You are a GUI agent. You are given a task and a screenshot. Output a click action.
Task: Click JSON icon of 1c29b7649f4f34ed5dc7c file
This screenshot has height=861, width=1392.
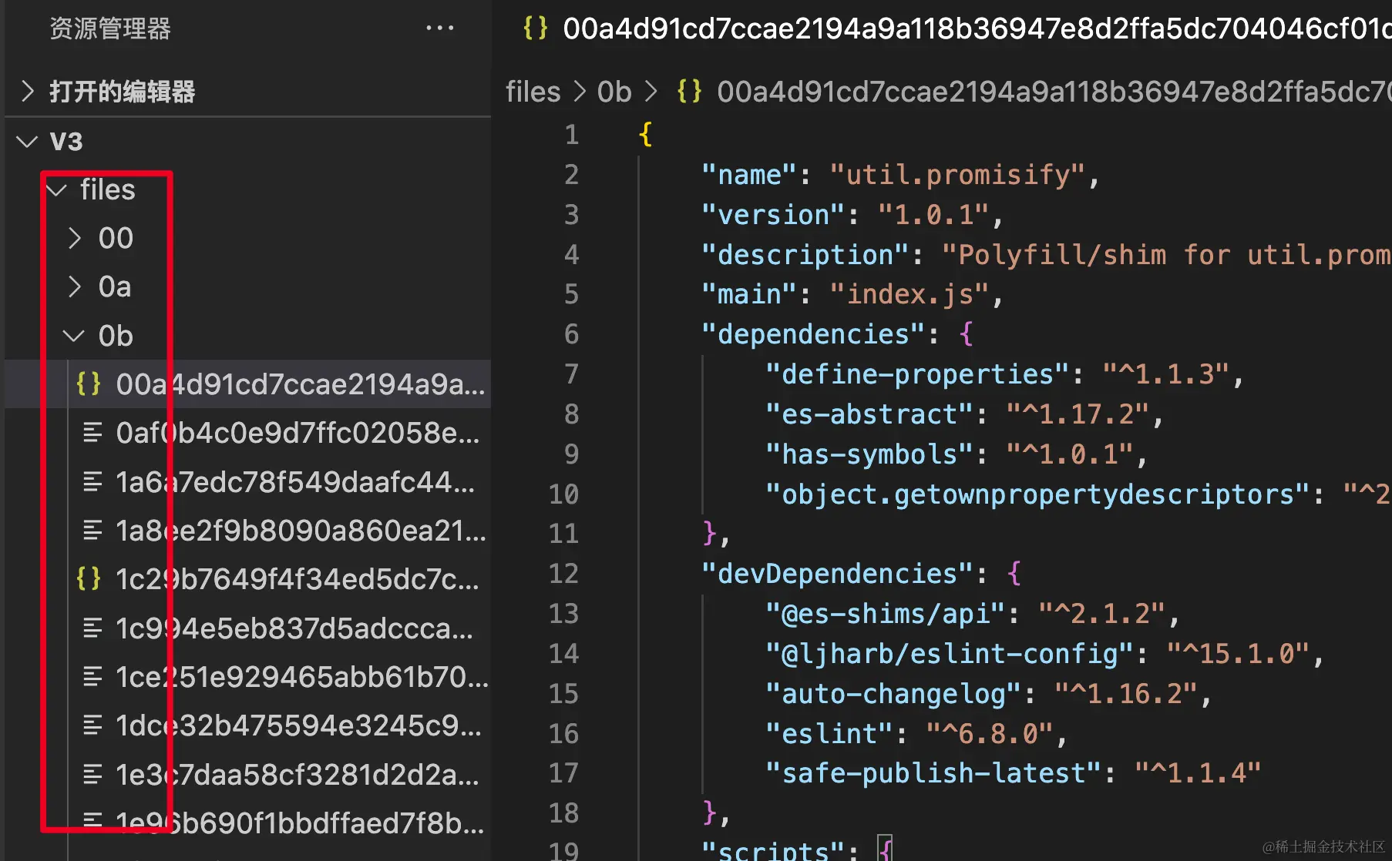89,579
